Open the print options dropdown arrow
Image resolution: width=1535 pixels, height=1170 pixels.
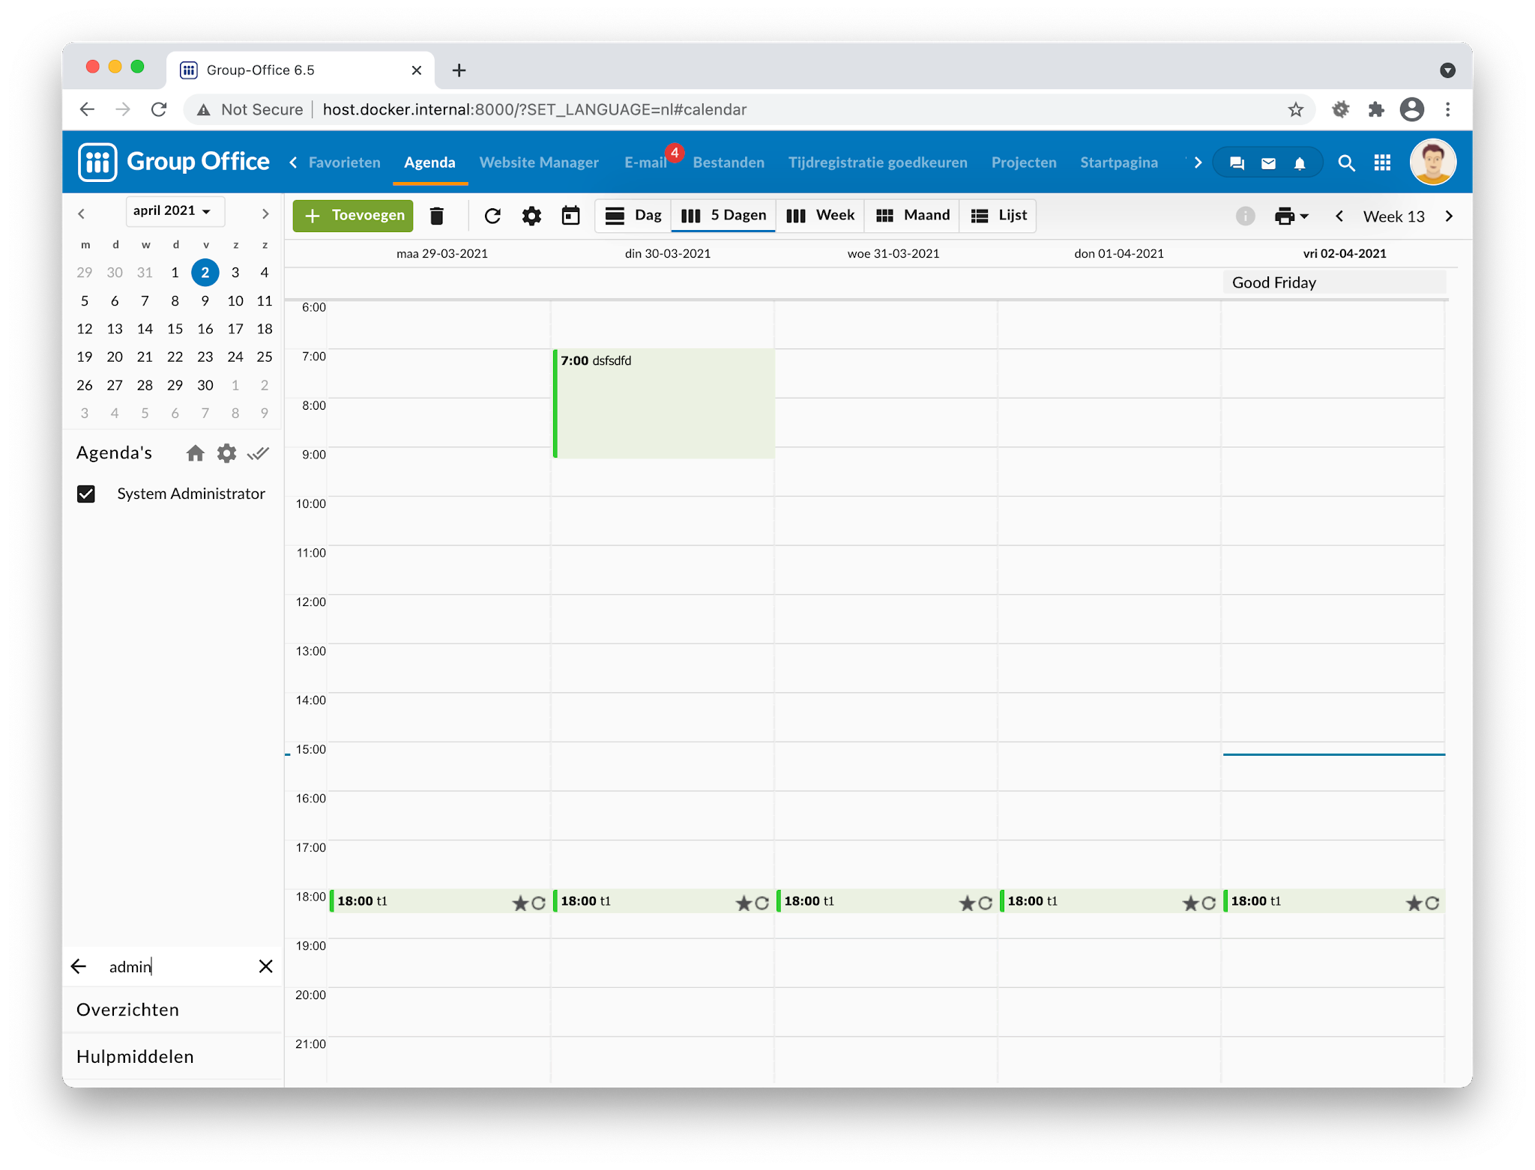coord(1304,216)
